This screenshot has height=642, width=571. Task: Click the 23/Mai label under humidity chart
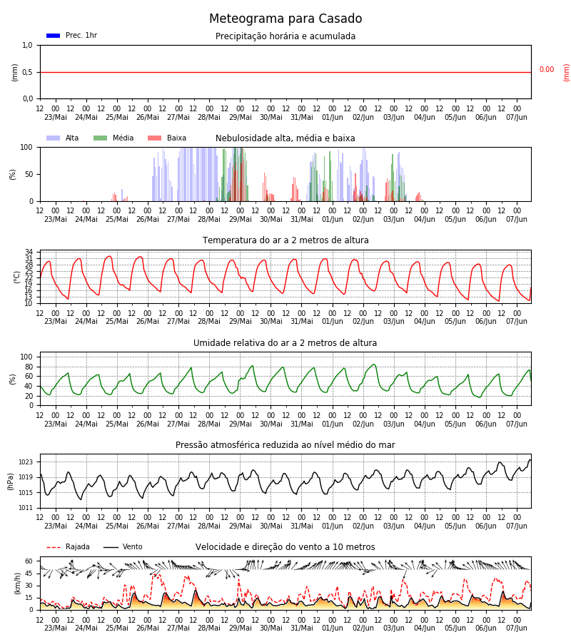pyautogui.click(x=55, y=424)
